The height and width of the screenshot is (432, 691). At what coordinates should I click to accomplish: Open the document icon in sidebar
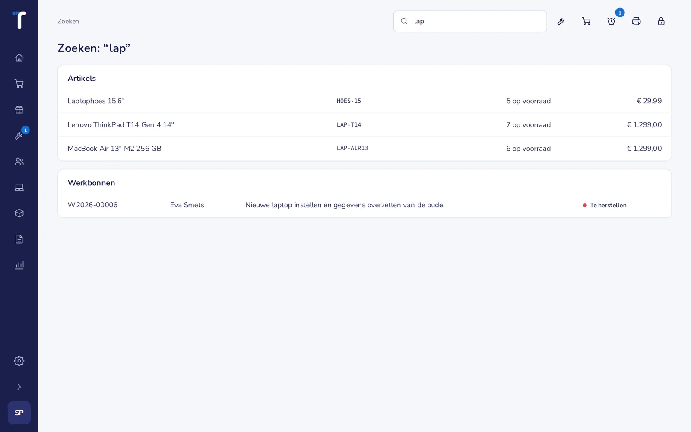(19, 239)
